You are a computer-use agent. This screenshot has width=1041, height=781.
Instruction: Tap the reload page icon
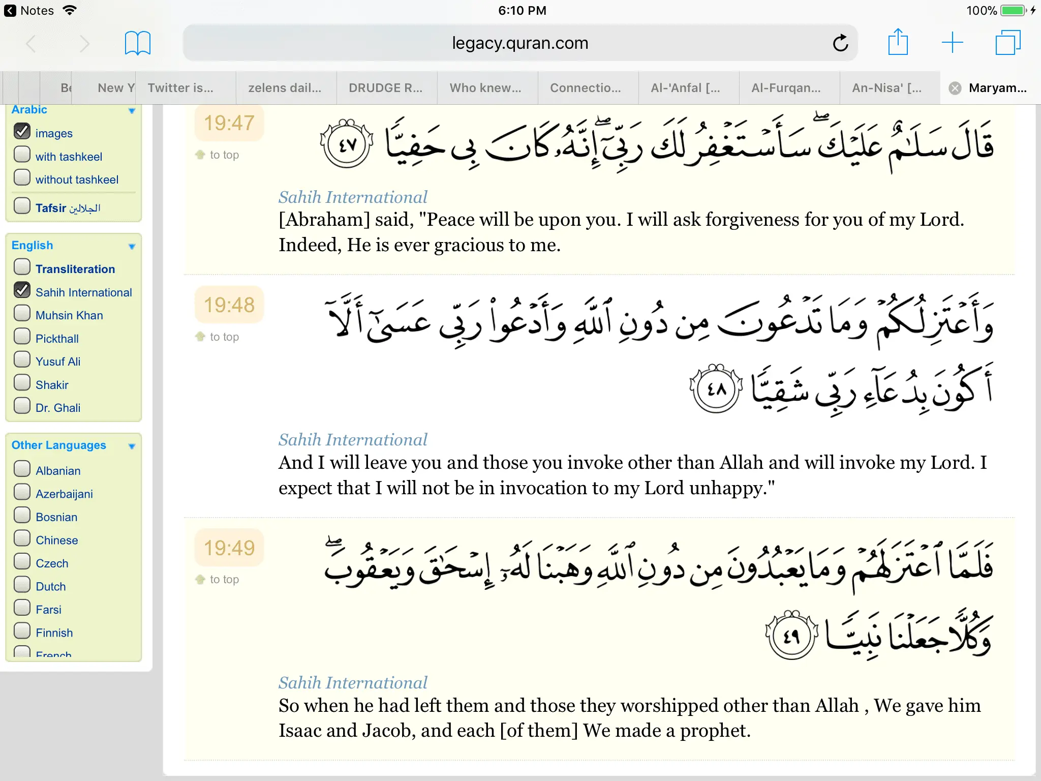tap(840, 43)
